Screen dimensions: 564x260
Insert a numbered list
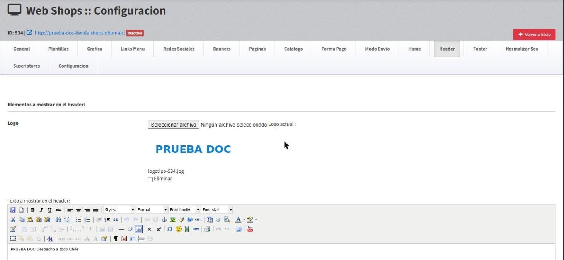[x=87, y=219]
